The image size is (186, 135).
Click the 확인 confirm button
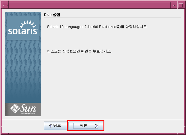(86, 126)
